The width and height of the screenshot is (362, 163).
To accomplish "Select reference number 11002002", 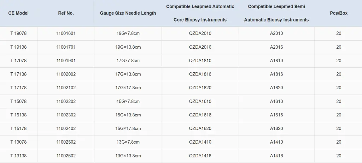I will coord(66,74).
